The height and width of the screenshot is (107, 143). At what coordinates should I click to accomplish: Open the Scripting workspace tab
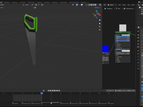pyautogui.click(x=83, y=2)
